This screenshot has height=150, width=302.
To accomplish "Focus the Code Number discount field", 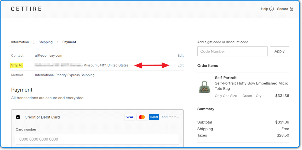I will point(232,51).
